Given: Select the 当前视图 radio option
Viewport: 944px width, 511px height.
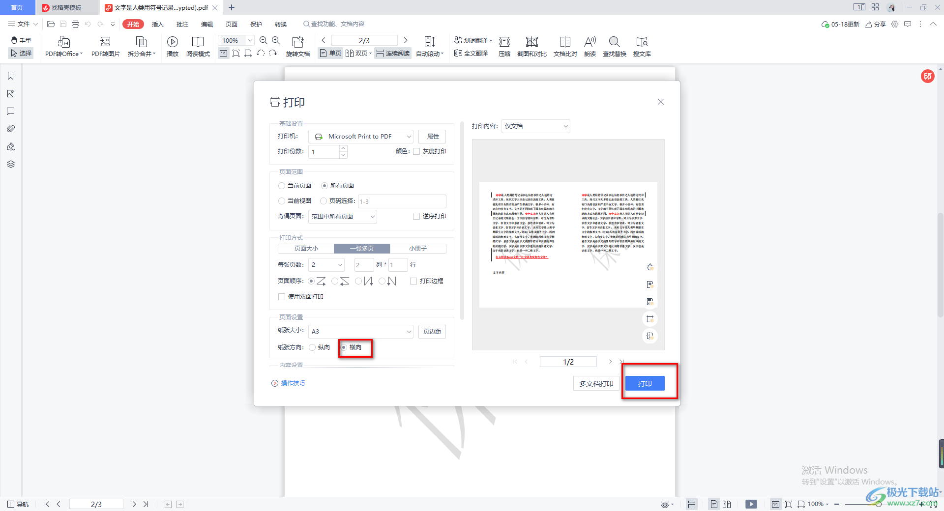Looking at the screenshot, I should click(x=282, y=201).
